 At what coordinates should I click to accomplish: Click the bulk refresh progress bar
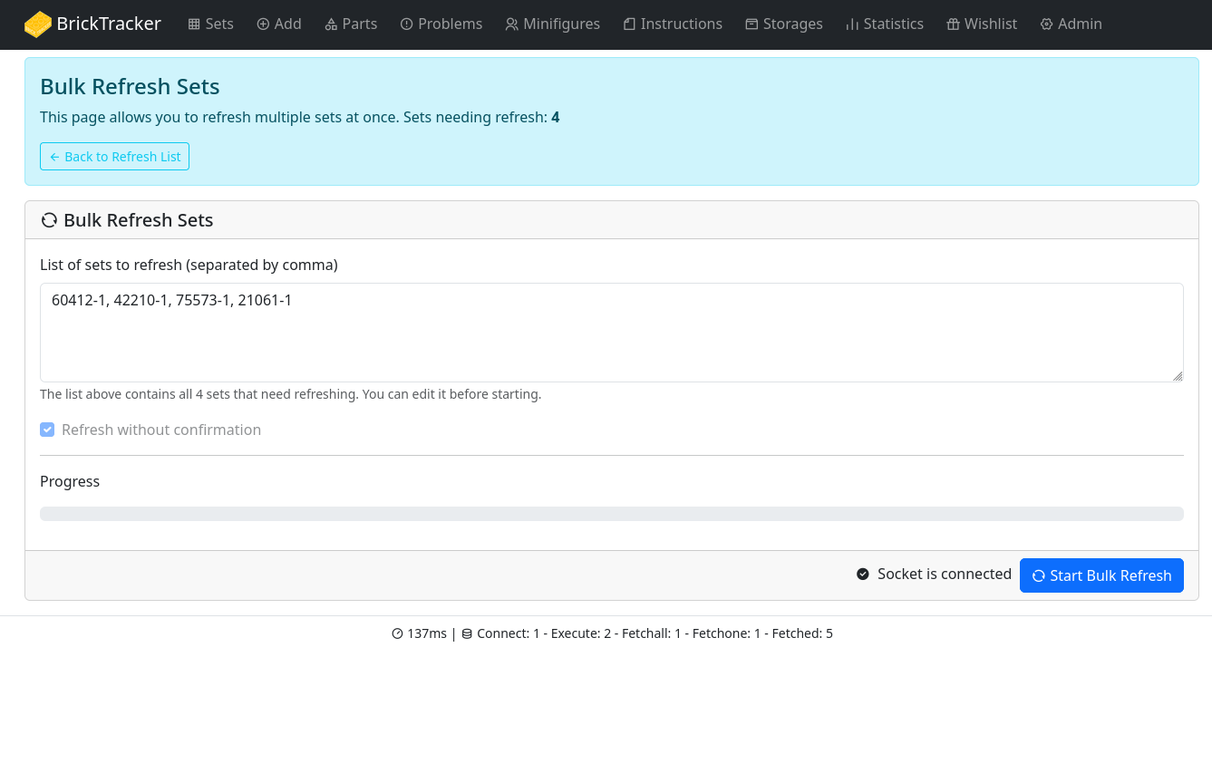tap(611, 514)
